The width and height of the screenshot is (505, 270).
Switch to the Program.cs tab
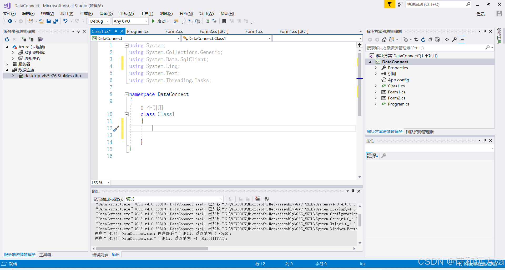(x=138, y=31)
